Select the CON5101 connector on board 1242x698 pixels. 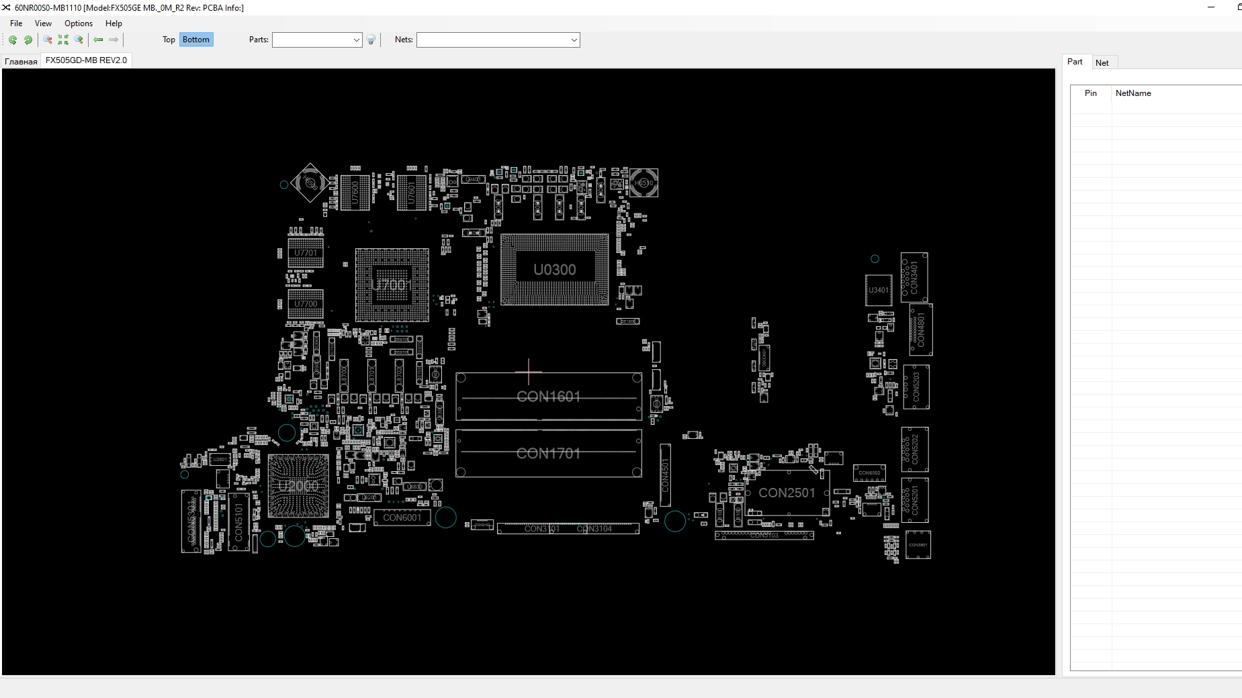(238, 522)
